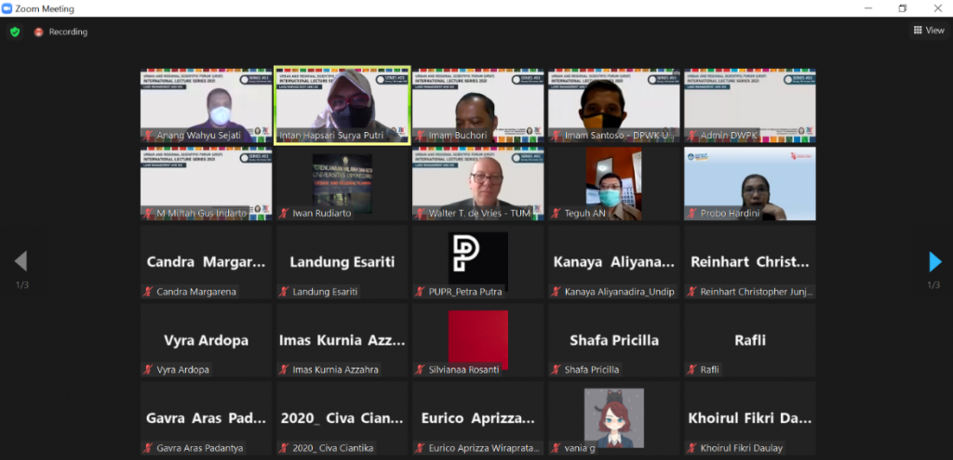Open the View layout menu

pos(929,31)
